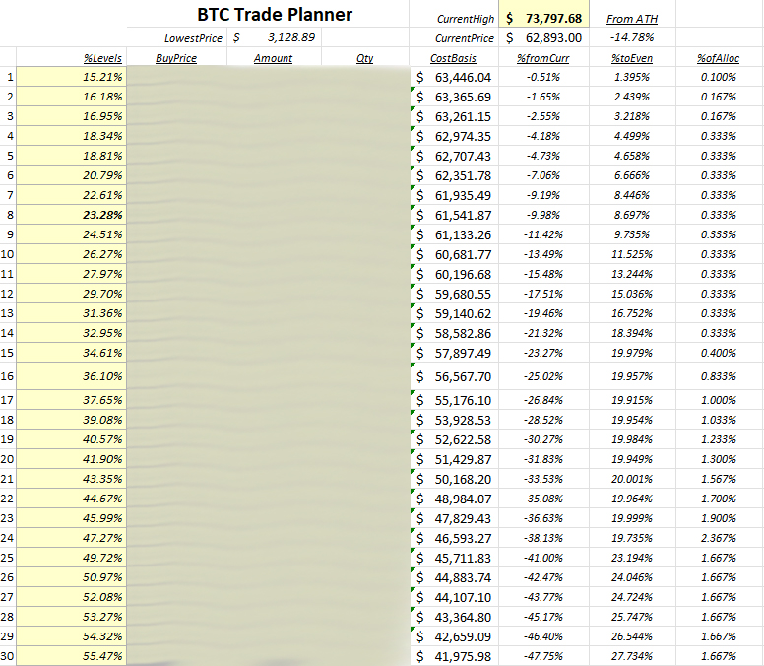Click row number 16
The width and height of the screenshot is (764, 666).
point(7,376)
